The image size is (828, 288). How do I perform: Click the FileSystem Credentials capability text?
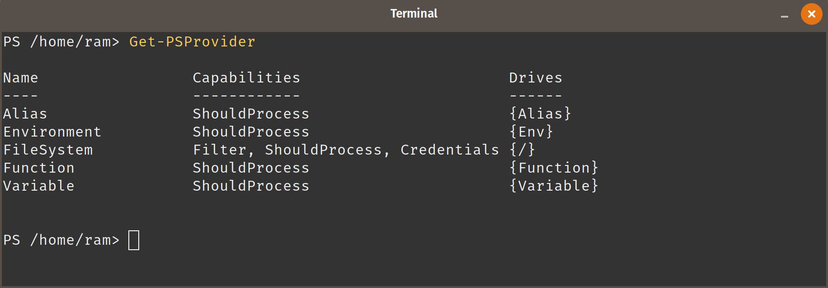pos(450,150)
